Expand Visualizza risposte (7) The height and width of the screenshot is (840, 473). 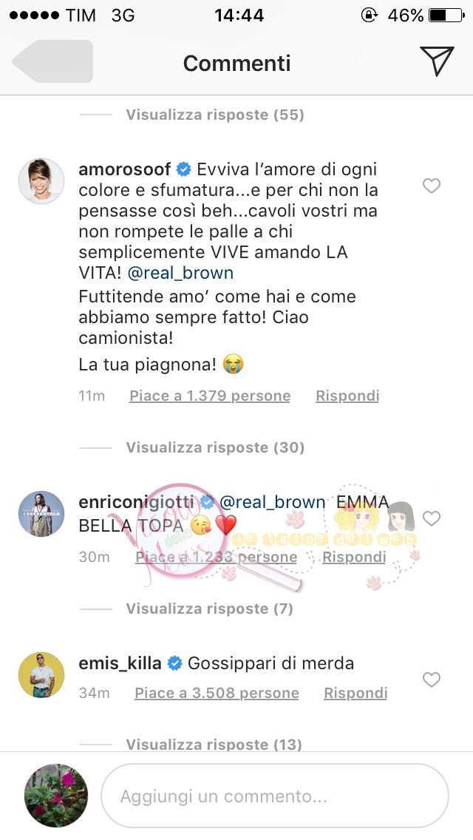209,609
